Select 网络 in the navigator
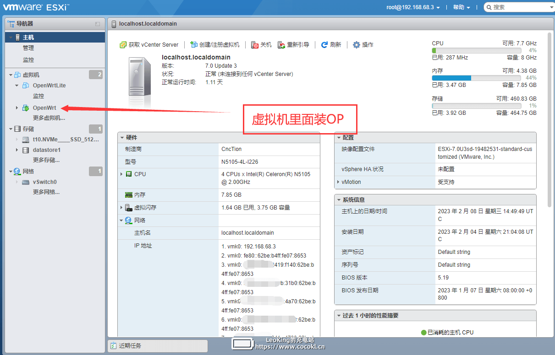 pyautogui.click(x=28, y=171)
